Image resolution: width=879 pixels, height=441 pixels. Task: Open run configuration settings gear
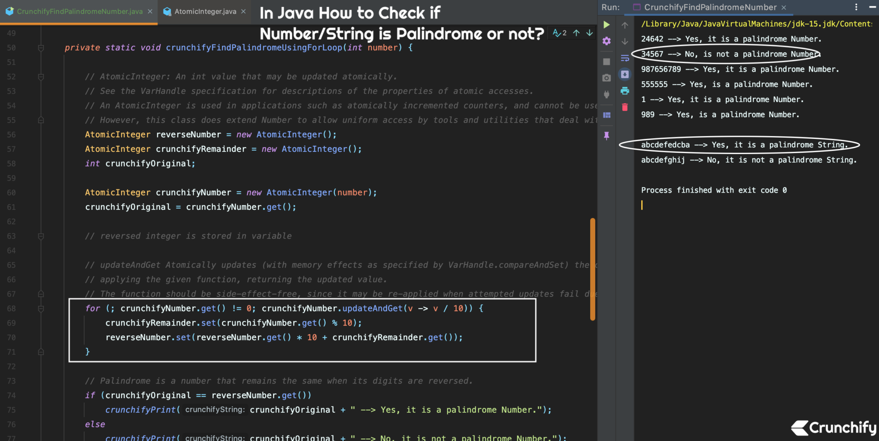606,41
